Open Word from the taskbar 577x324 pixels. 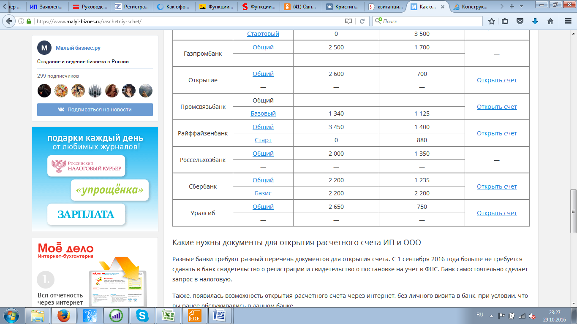point(220,316)
